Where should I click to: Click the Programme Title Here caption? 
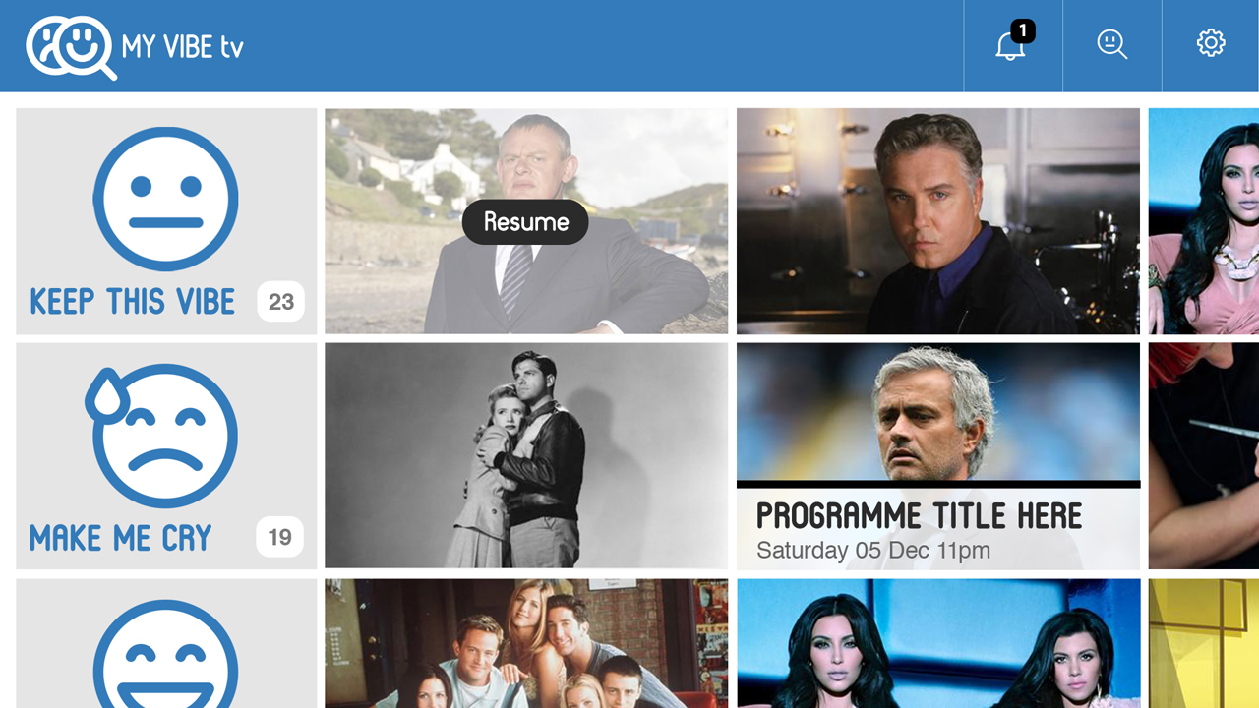tap(919, 516)
